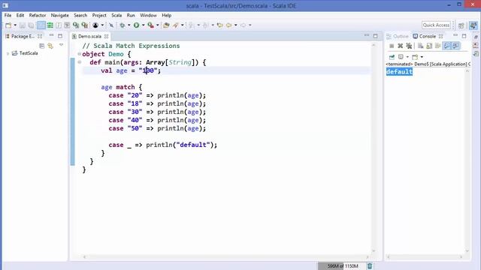
Task: Open the Search menu
Action: 80,15
